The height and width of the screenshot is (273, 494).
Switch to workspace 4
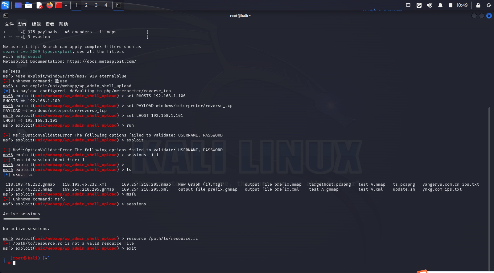[x=106, y=5]
